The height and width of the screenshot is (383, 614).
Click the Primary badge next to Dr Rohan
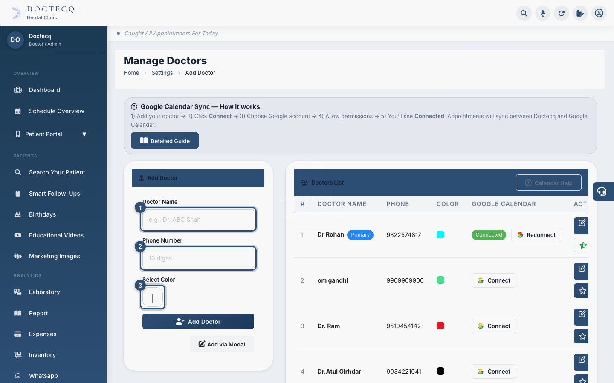point(360,235)
